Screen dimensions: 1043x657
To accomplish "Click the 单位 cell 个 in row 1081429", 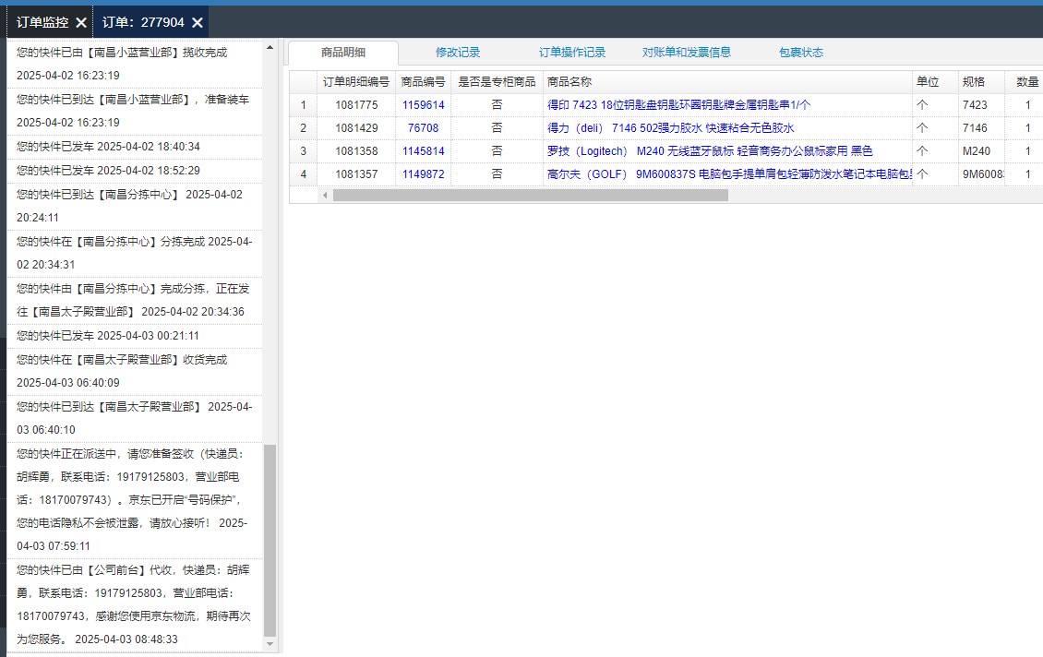I will pyautogui.click(x=935, y=128).
